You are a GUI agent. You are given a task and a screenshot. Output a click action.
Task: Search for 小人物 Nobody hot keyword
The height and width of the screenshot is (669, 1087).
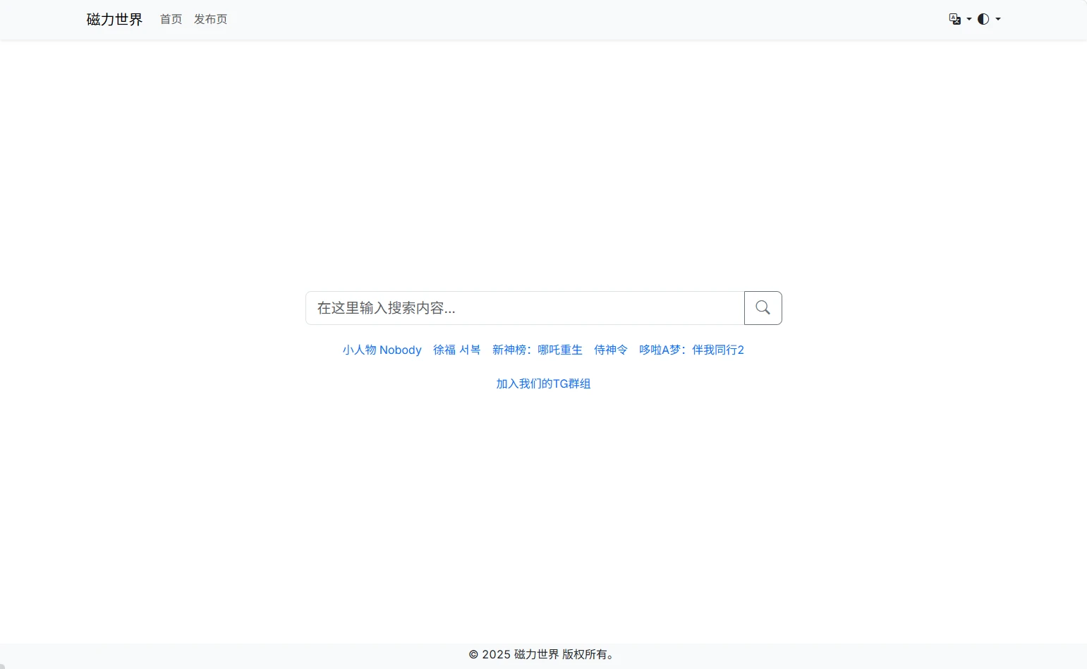[x=382, y=350]
